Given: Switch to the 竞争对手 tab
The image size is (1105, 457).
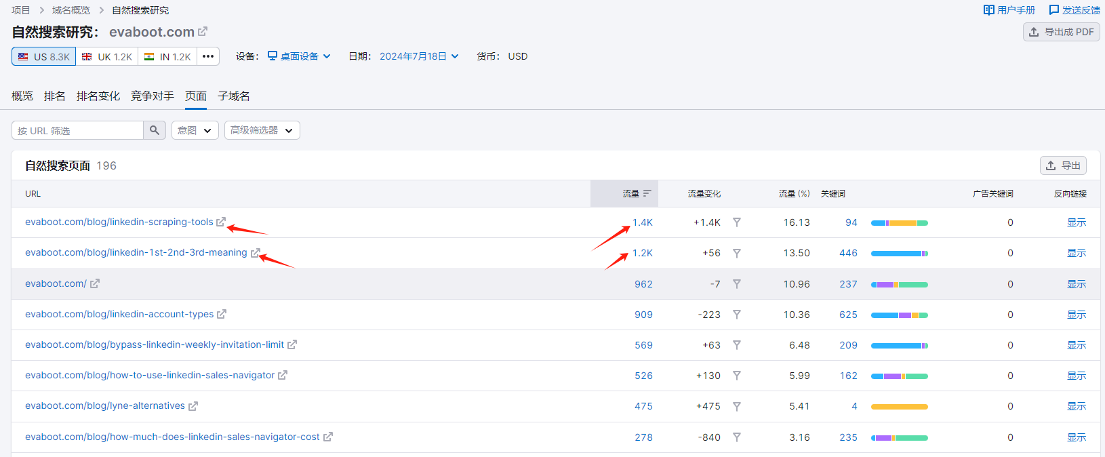Looking at the screenshot, I should coord(153,96).
